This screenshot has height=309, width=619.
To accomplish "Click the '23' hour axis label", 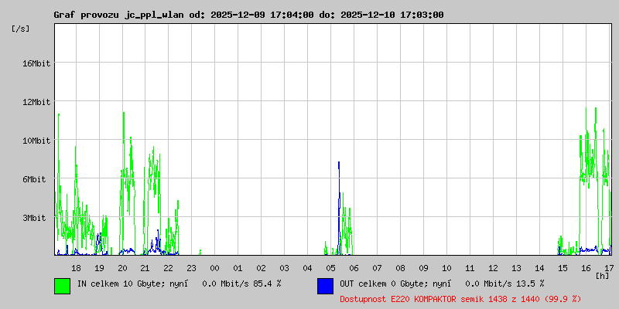I will 191,268.
